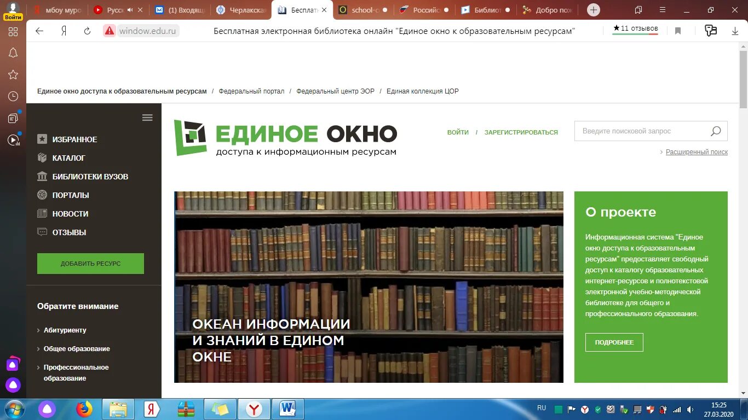Click the Alice assistant purple circle in sidebar
This screenshot has height=420, width=748.
(13, 385)
